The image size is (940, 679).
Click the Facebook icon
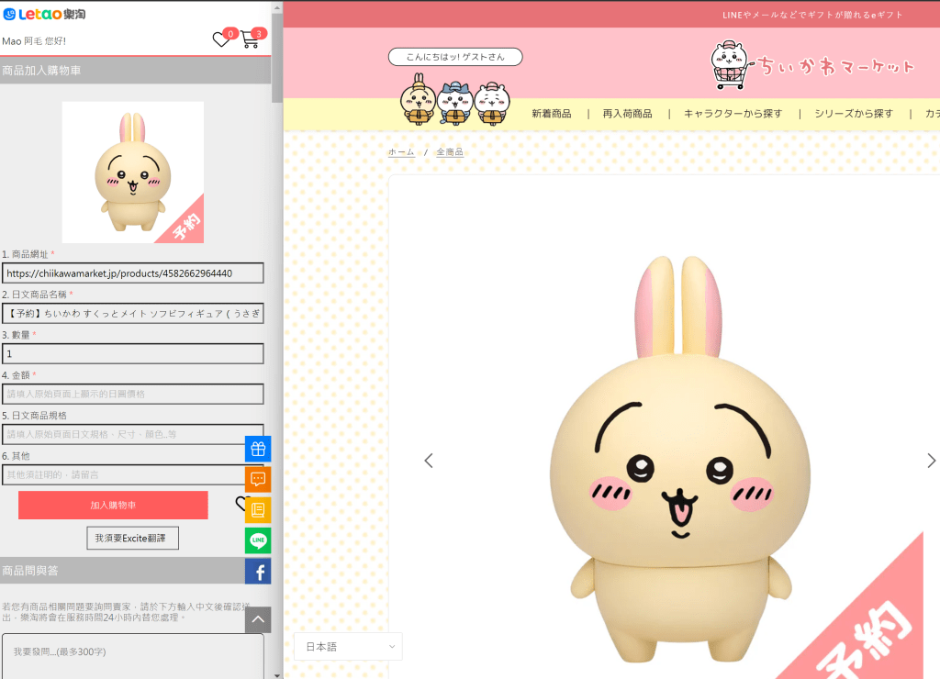point(258,572)
